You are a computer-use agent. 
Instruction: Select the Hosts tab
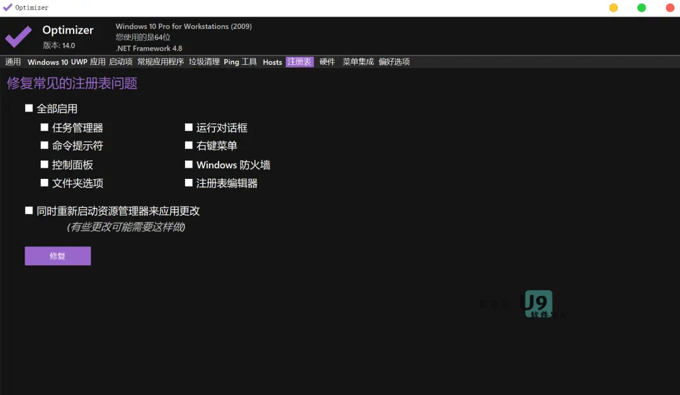[x=273, y=62]
